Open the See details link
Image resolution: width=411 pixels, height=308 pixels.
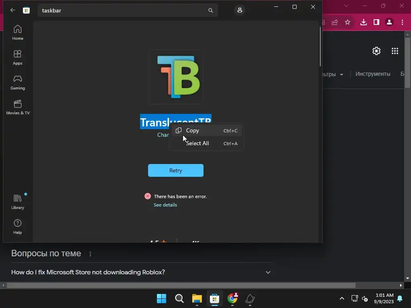[165, 205]
